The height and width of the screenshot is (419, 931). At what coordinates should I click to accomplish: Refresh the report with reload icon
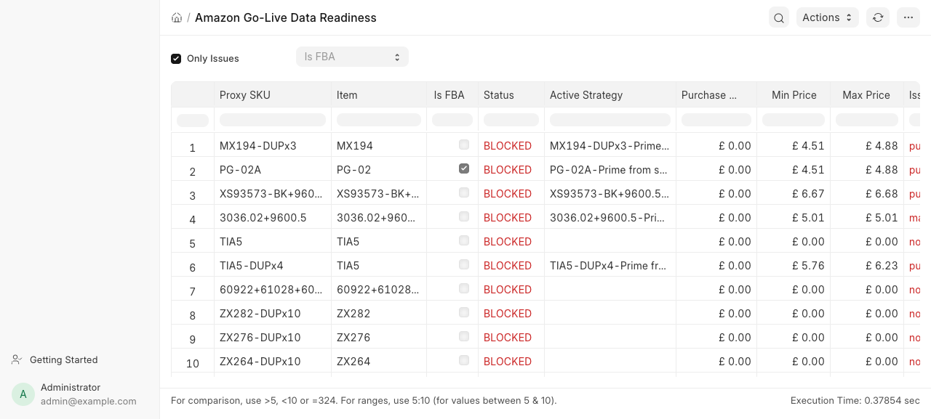click(x=878, y=17)
